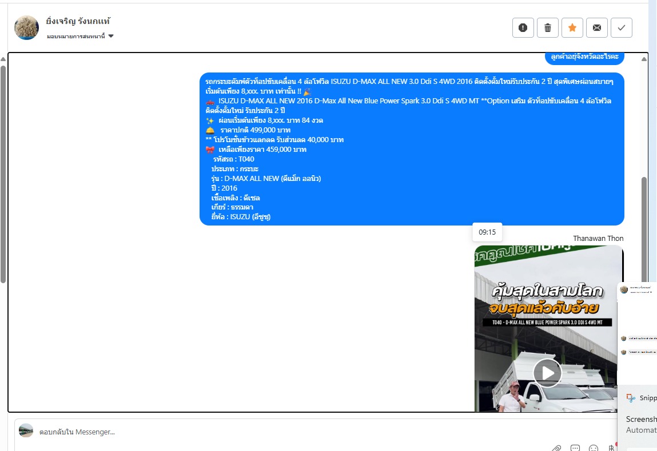The height and width of the screenshot is (451, 657).
Task: Play the T040 D-MAX video
Action: click(547, 373)
